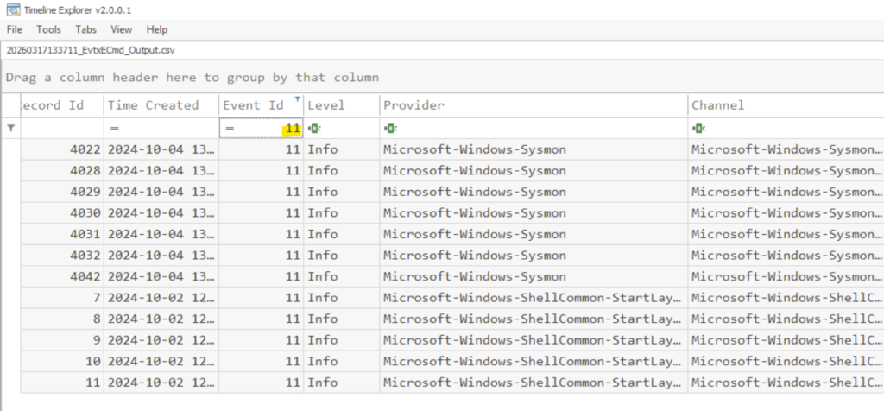This screenshot has height=411, width=884.
Task: Click the Timeline Explorer app icon
Action: coord(11,10)
